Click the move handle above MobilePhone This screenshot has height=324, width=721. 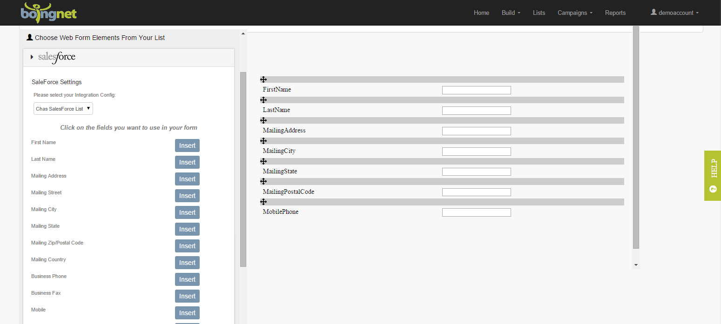pyautogui.click(x=263, y=202)
